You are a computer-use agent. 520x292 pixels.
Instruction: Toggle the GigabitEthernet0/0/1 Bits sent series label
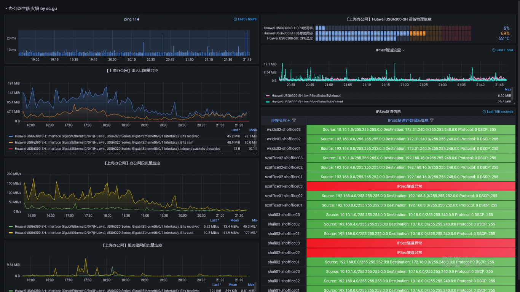104,143
